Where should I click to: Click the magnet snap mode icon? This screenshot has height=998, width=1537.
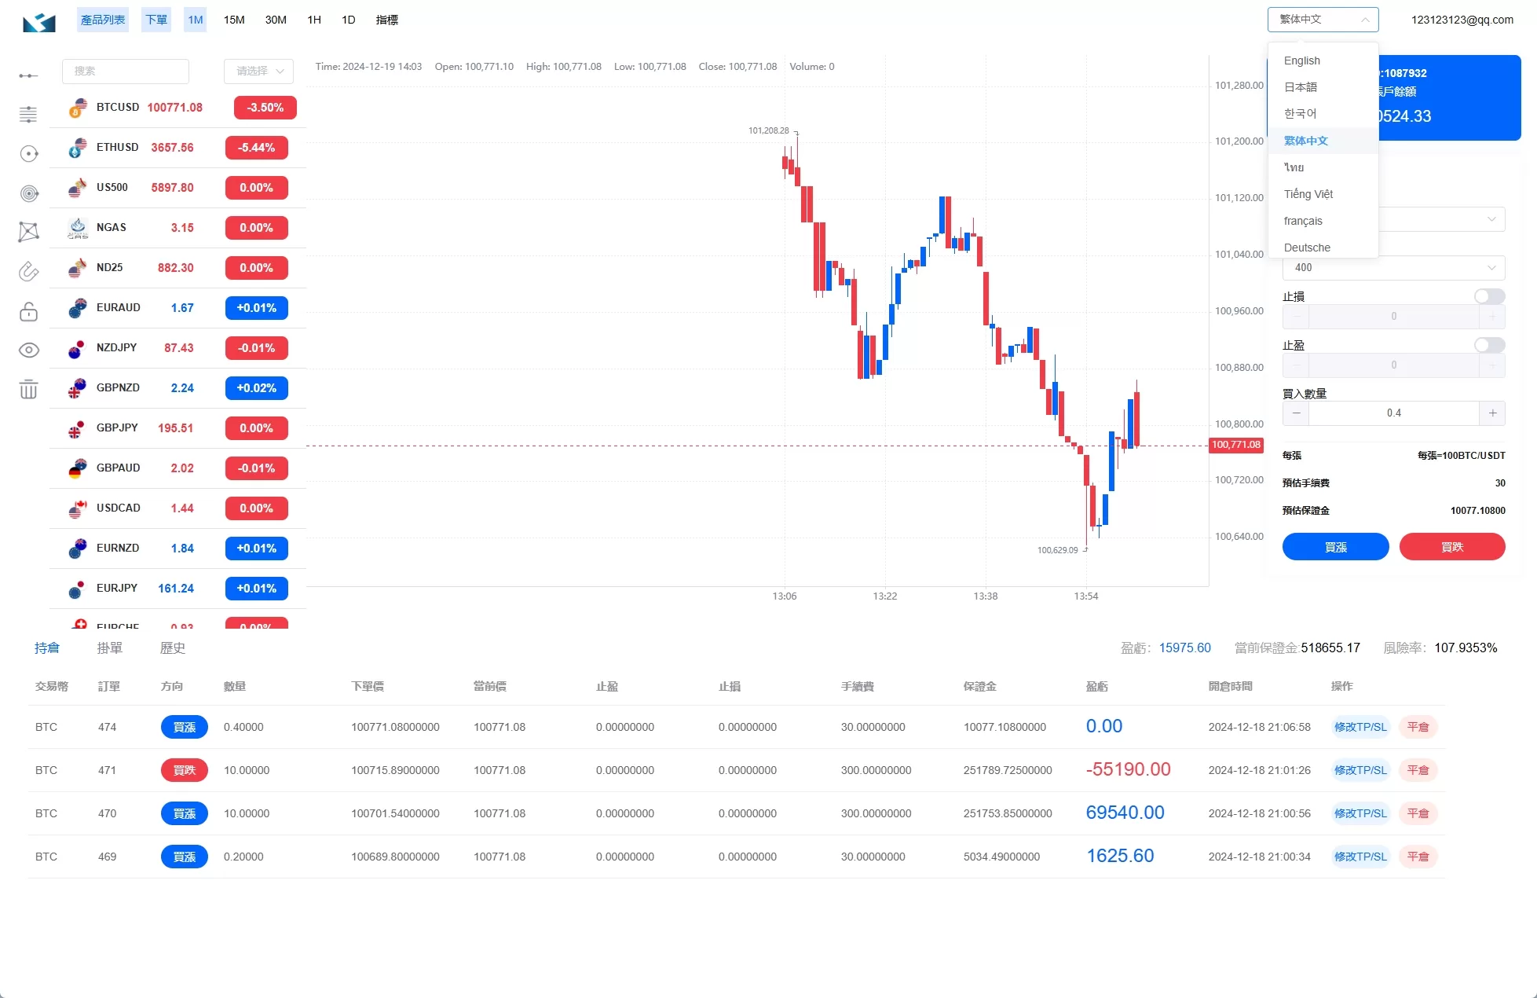pos(28,272)
